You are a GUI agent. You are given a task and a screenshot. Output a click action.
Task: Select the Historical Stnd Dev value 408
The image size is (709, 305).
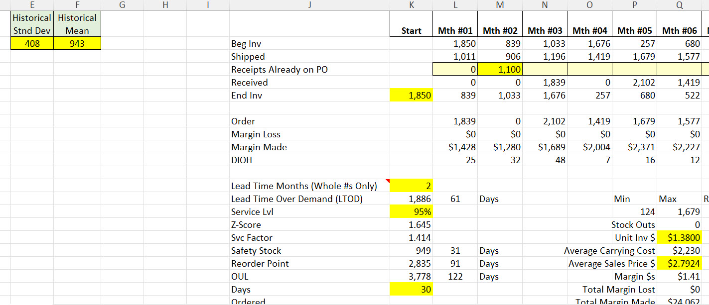click(32, 43)
